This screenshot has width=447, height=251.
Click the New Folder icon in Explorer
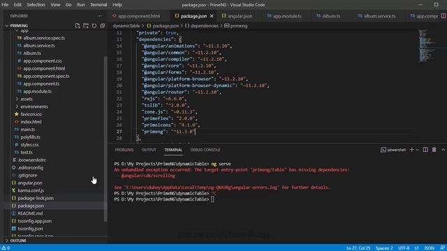[x=85, y=26]
